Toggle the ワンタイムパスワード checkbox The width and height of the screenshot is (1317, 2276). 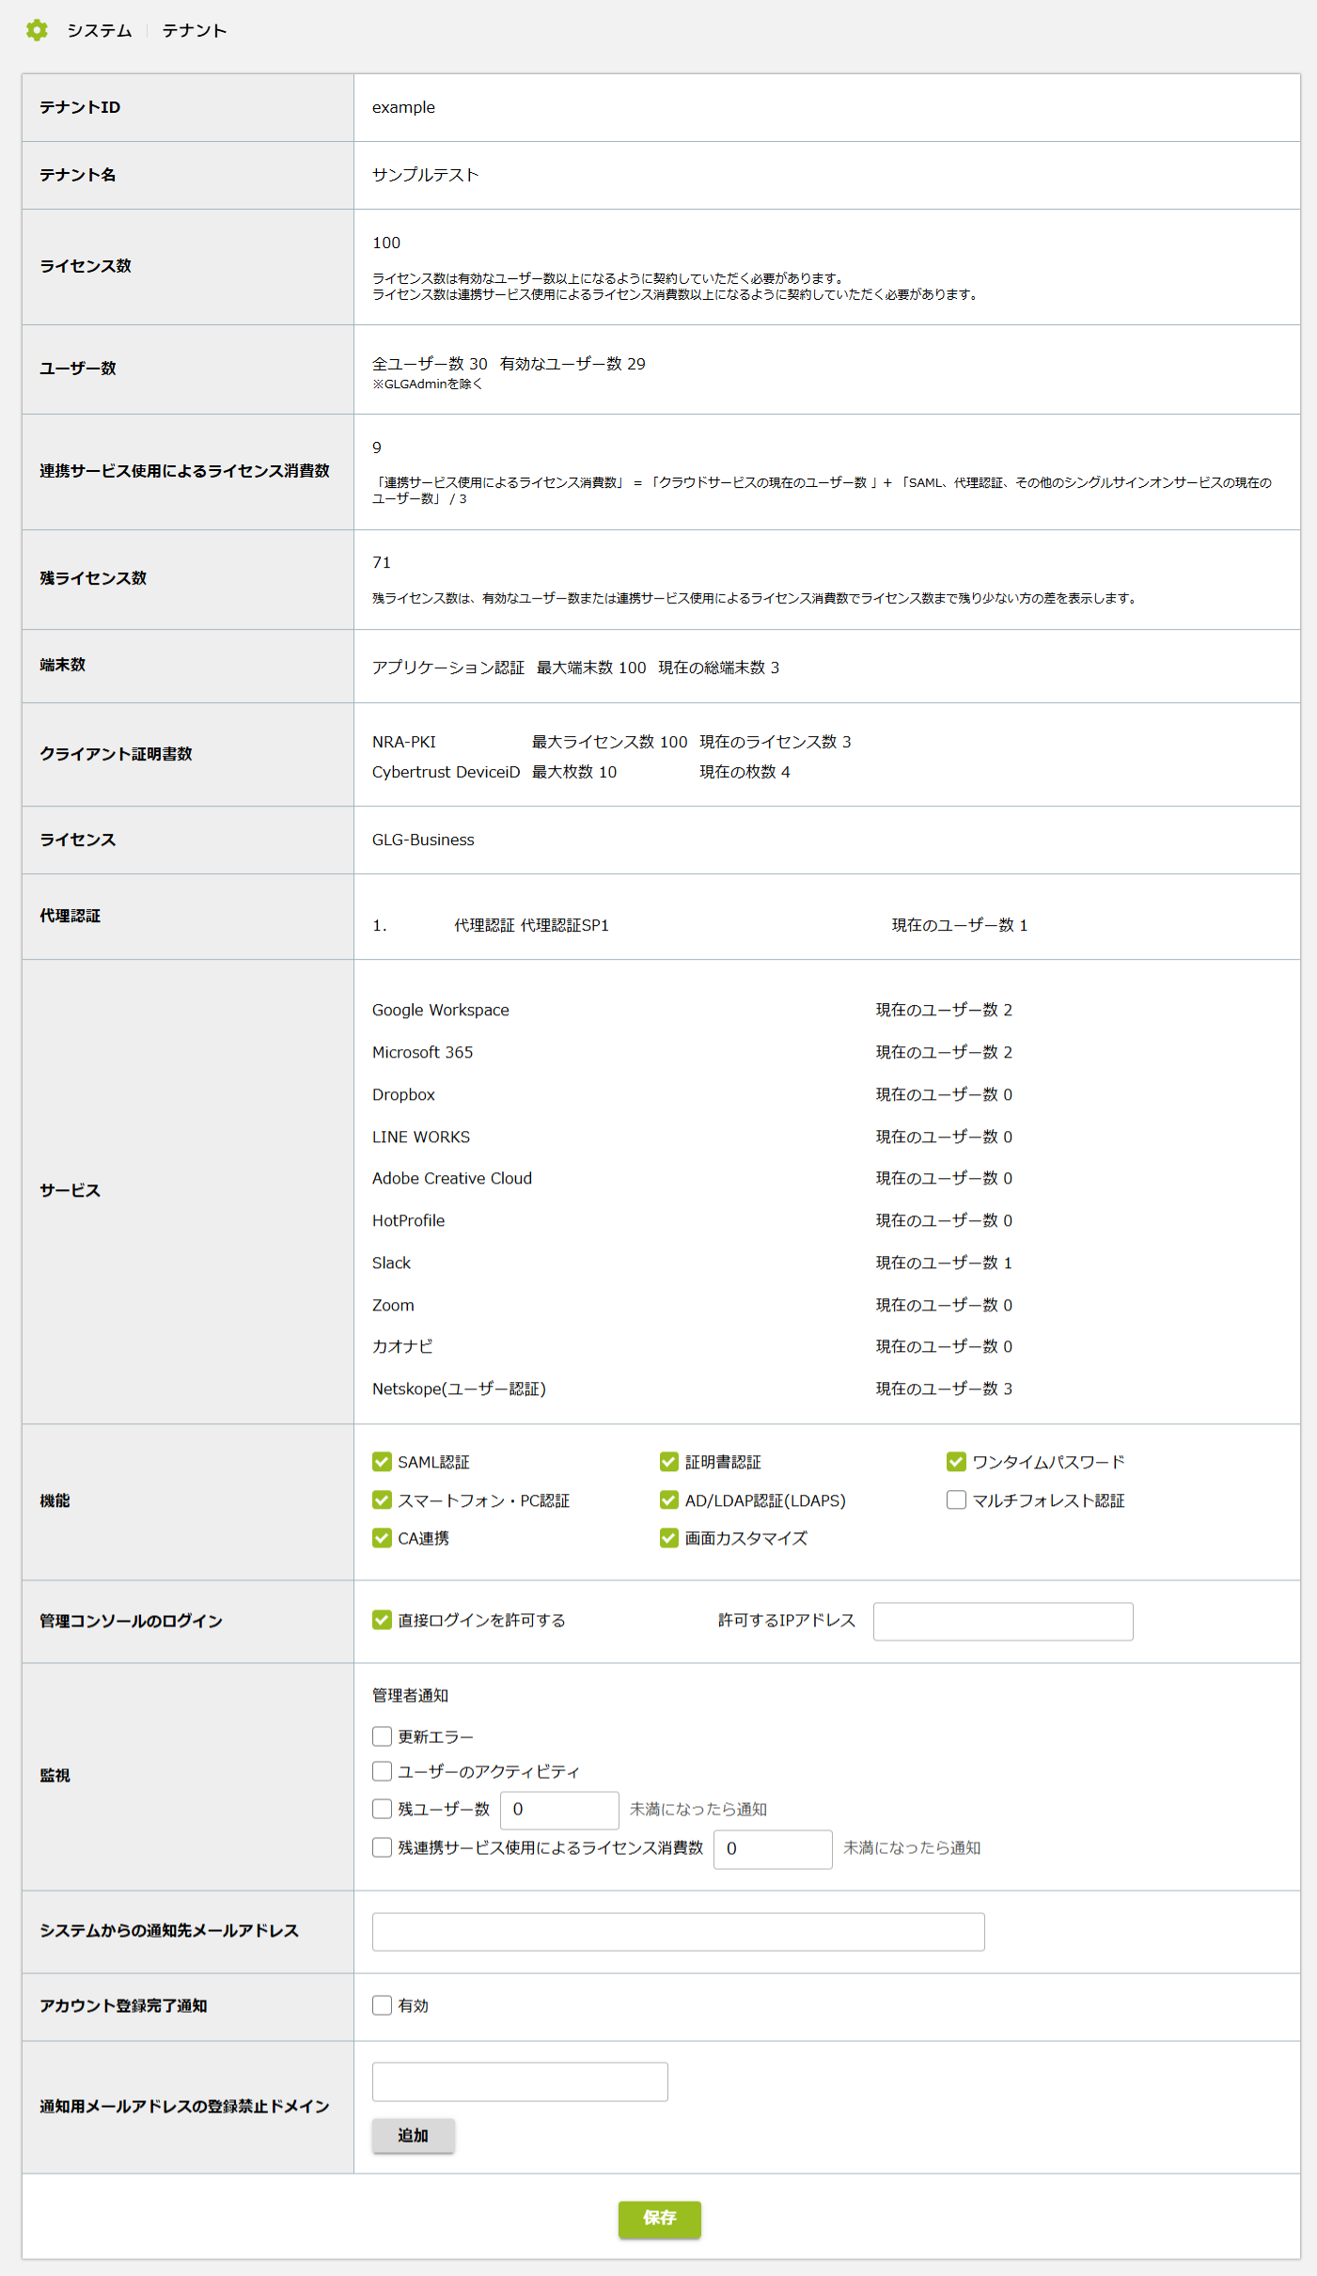tap(956, 1462)
